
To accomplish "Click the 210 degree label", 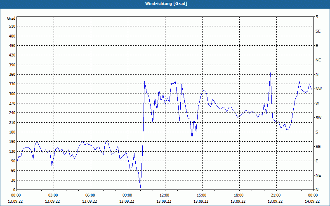I will (x=12, y=122).
